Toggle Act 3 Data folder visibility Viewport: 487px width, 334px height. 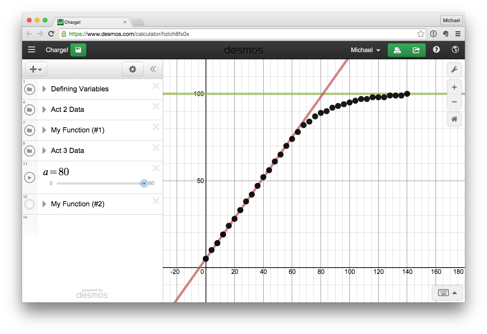coord(29,151)
